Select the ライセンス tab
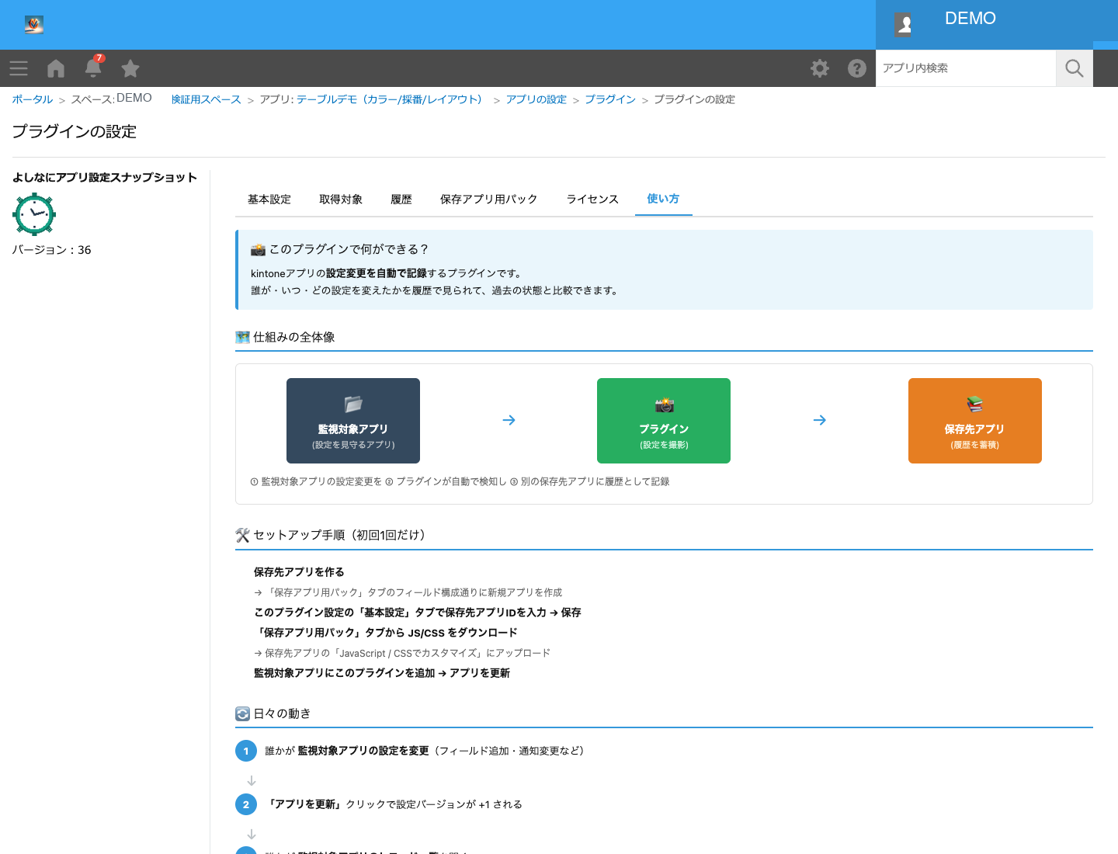This screenshot has height=854, width=1118. tap(592, 200)
